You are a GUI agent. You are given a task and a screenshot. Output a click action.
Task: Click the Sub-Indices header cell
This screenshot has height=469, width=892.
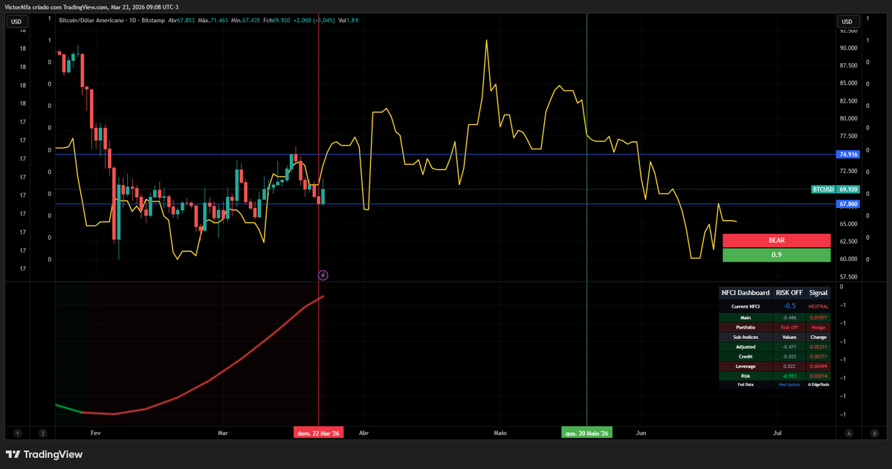click(x=746, y=337)
